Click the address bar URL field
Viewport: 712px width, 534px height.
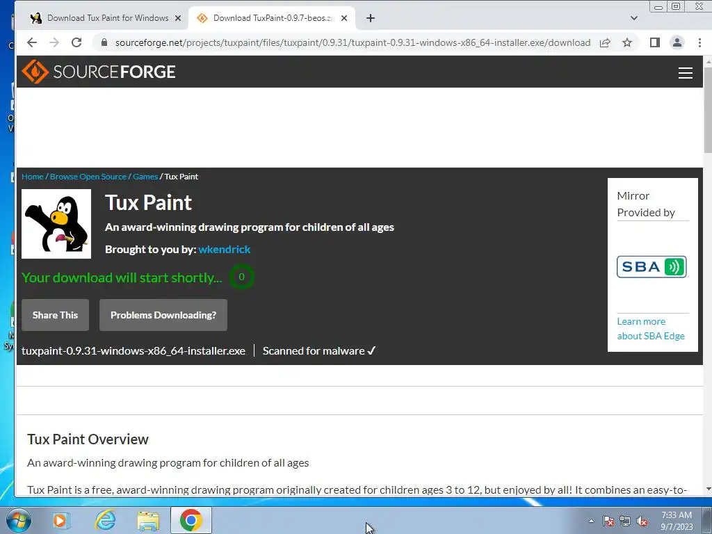click(353, 42)
